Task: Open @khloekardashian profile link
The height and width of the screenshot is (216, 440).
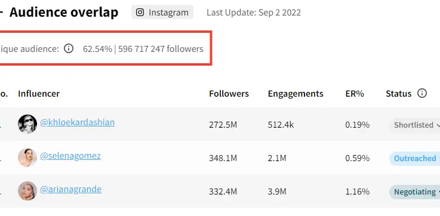Action: pos(77,122)
